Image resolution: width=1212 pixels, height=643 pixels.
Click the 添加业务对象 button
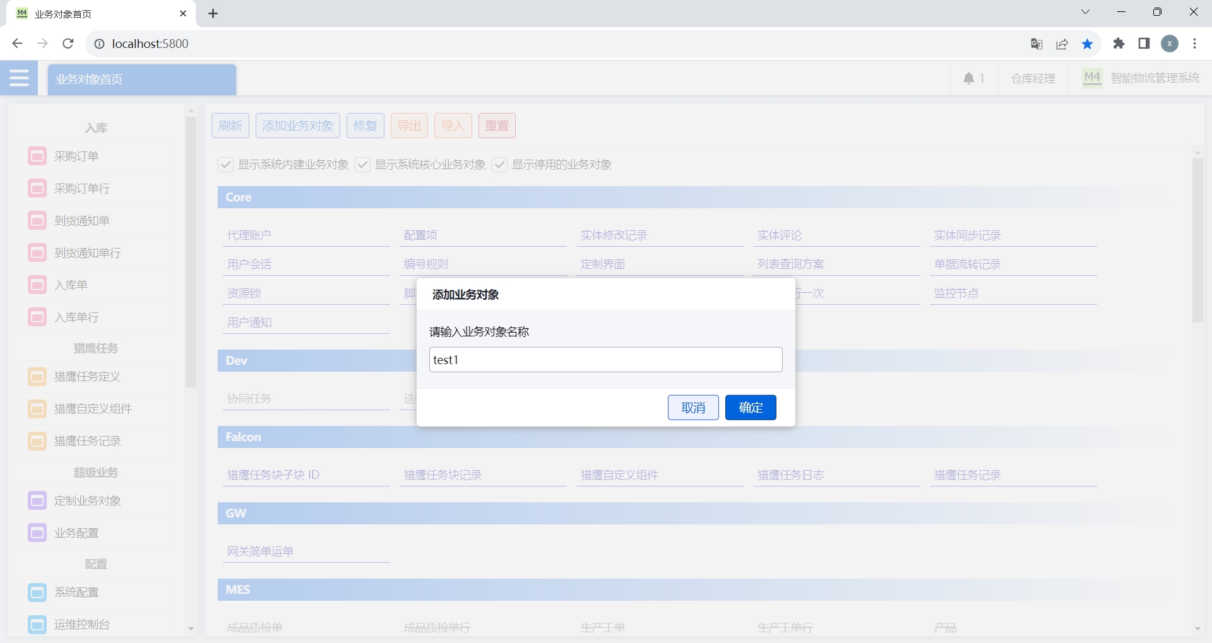(x=298, y=126)
